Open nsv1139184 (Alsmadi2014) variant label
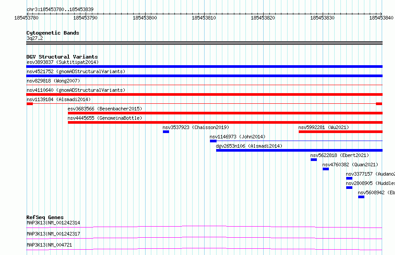 pos(59,99)
